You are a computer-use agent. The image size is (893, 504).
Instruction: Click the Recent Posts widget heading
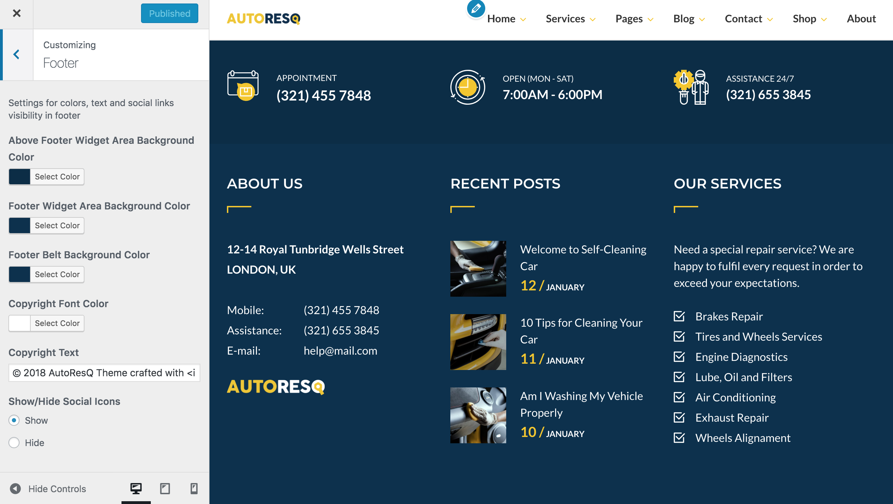point(505,184)
